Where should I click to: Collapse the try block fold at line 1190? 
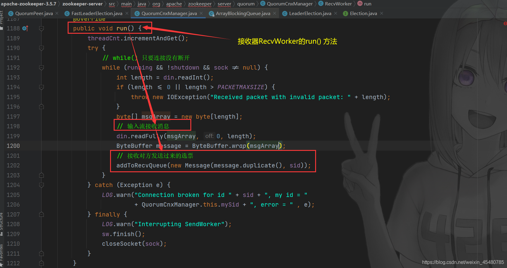click(41, 48)
